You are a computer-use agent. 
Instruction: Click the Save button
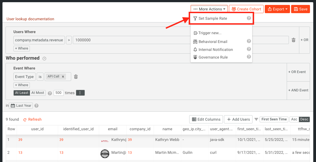point(300,9)
